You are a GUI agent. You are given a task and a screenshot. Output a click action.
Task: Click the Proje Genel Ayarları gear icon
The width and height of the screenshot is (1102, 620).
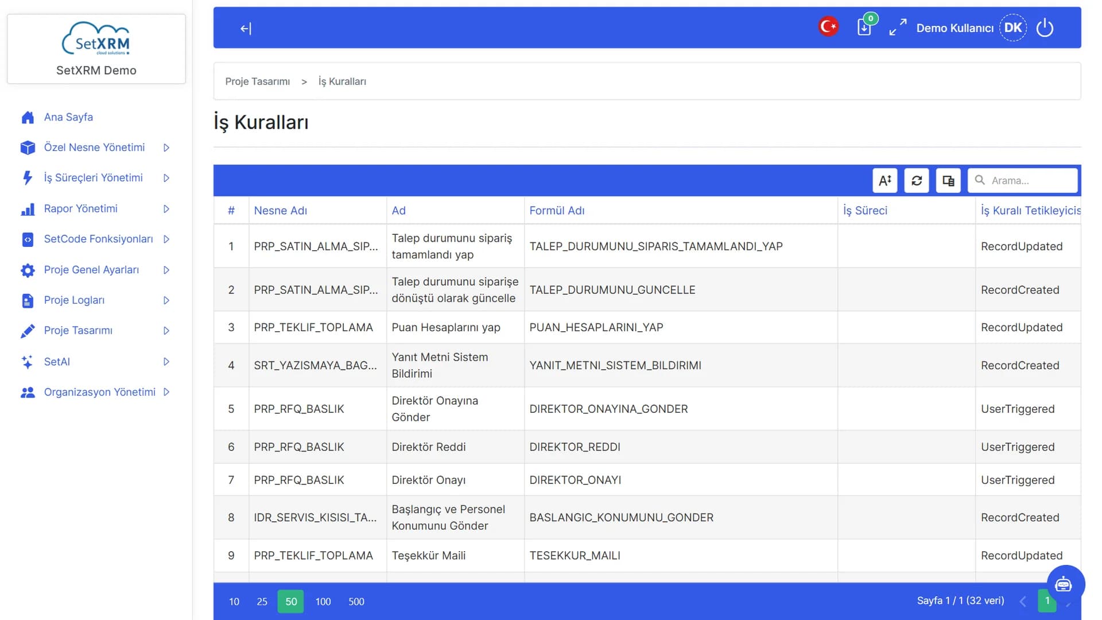tap(28, 270)
